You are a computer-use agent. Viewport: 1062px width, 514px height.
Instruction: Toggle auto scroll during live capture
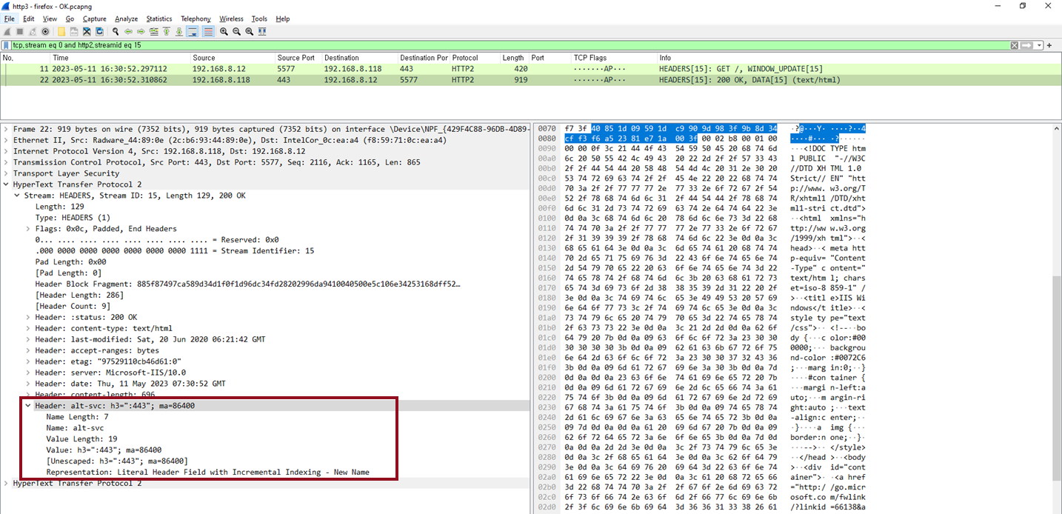[193, 32]
